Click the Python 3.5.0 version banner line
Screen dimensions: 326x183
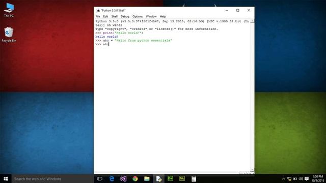pos(172,21)
